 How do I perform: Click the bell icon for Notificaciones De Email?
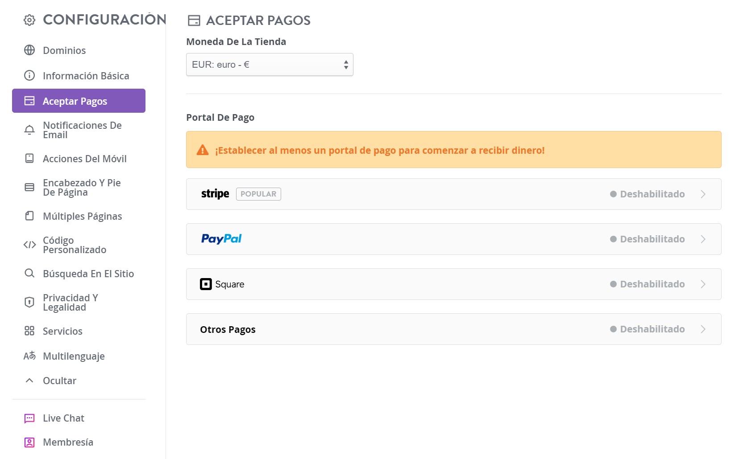[29, 130]
